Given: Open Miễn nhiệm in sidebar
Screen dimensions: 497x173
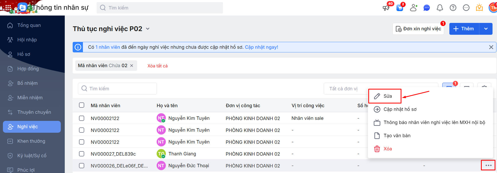Looking at the screenshot, I should (32, 98).
